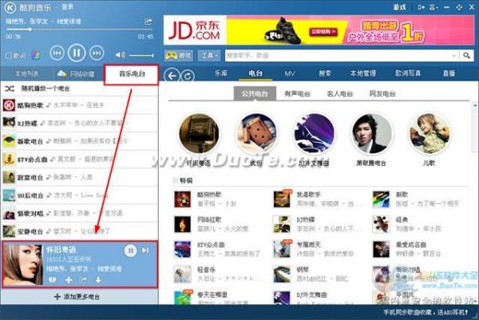The height and width of the screenshot is (320, 479).
Task: Toggle the 歌词 lyrics checkbox
Action: (9, 55)
